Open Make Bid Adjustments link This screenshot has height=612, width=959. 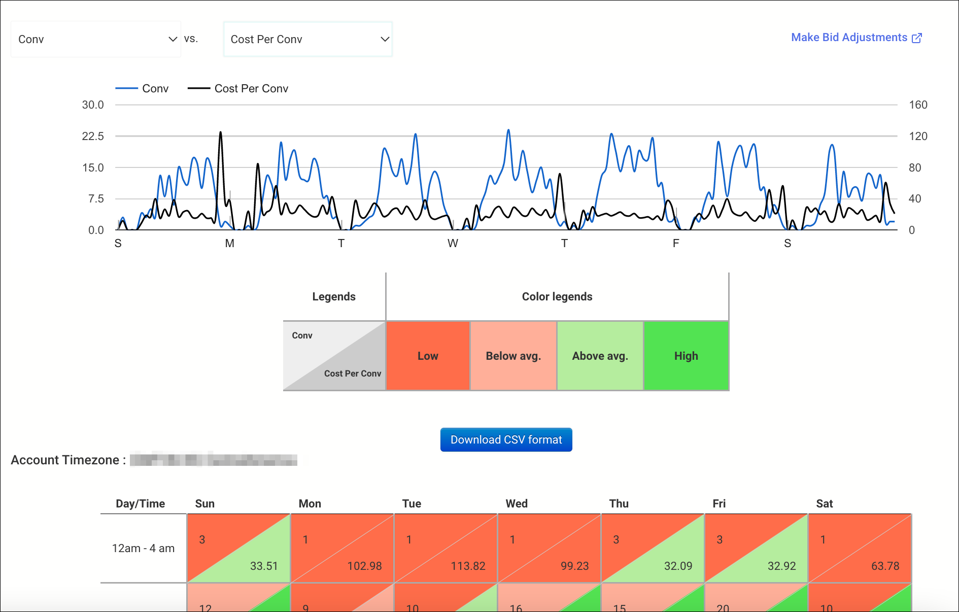coord(857,38)
